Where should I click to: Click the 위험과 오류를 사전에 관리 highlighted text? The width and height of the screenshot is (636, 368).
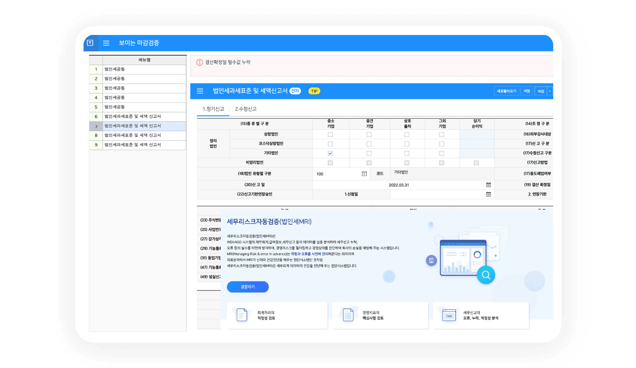[x=310, y=254]
